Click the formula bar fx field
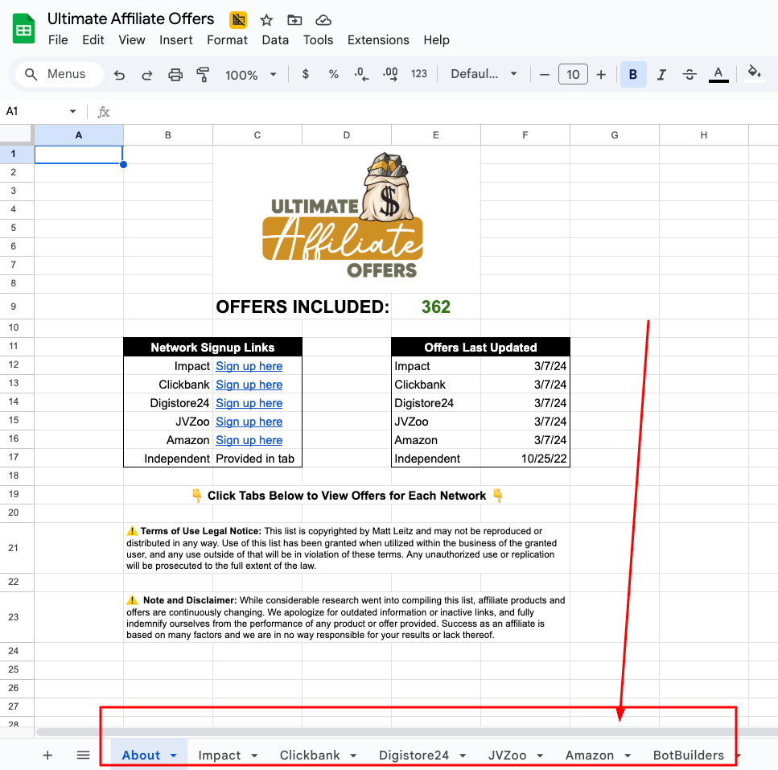778x770 pixels. point(437,112)
